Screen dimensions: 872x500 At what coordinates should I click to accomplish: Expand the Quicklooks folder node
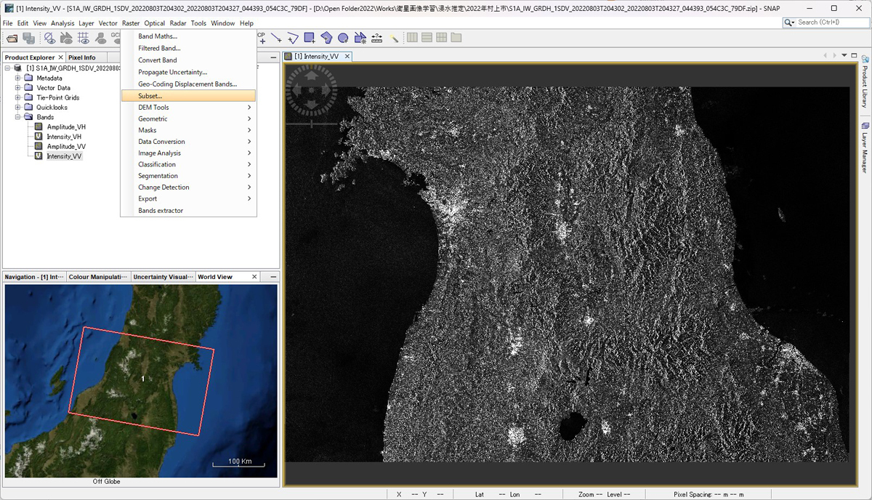pos(18,108)
